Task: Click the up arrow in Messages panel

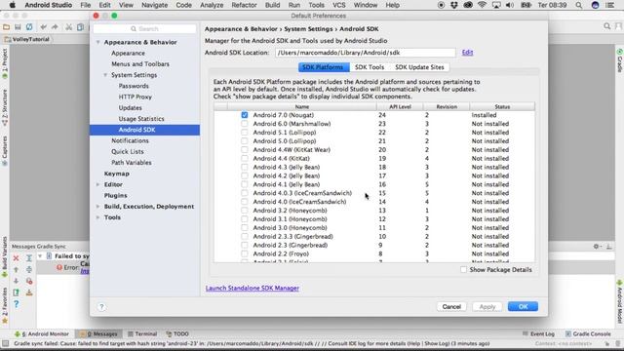Action: 16,269
